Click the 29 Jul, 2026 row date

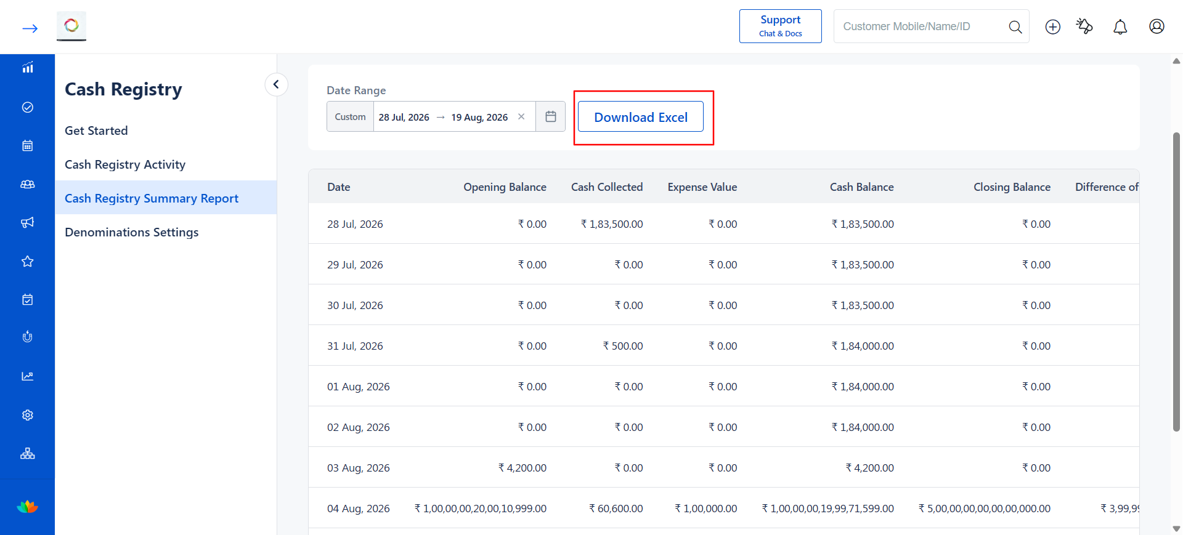[x=355, y=265]
